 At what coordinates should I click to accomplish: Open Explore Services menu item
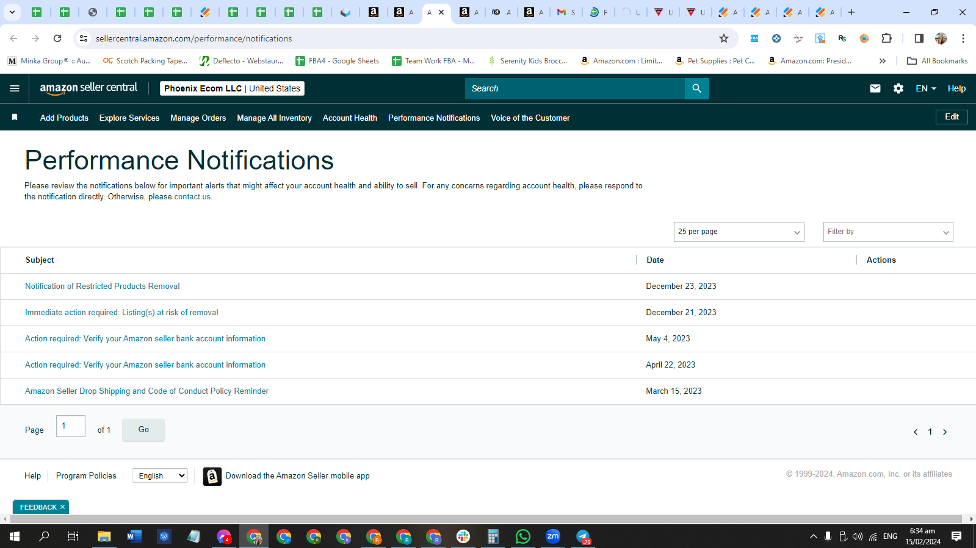pos(129,118)
